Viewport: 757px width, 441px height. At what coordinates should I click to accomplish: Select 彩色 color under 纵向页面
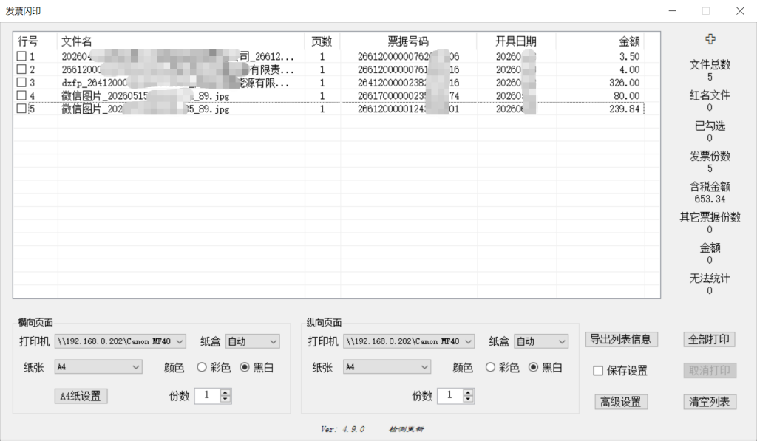coord(491,367)
